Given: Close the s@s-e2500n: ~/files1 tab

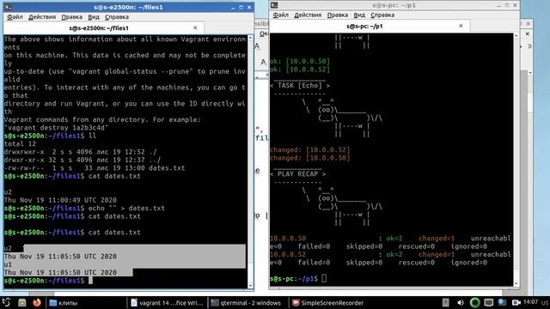Looking at the screenshot, I should pos(195,28).
